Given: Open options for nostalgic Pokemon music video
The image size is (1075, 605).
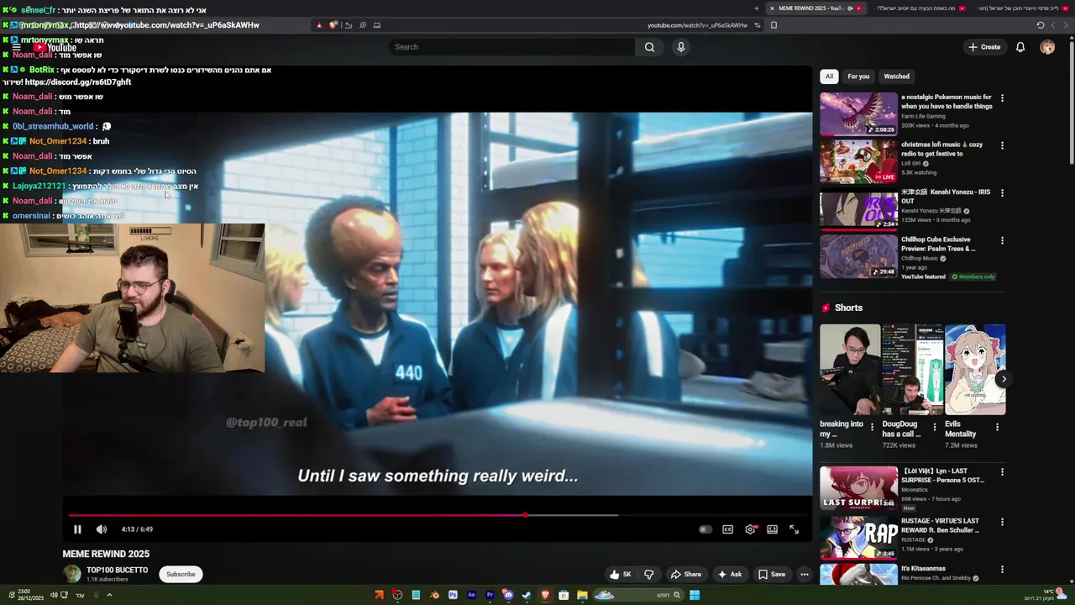Looking at the screenshot, I should click(1002, 98).
